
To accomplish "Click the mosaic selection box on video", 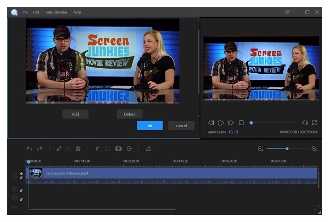I will [x=105, y=51].
